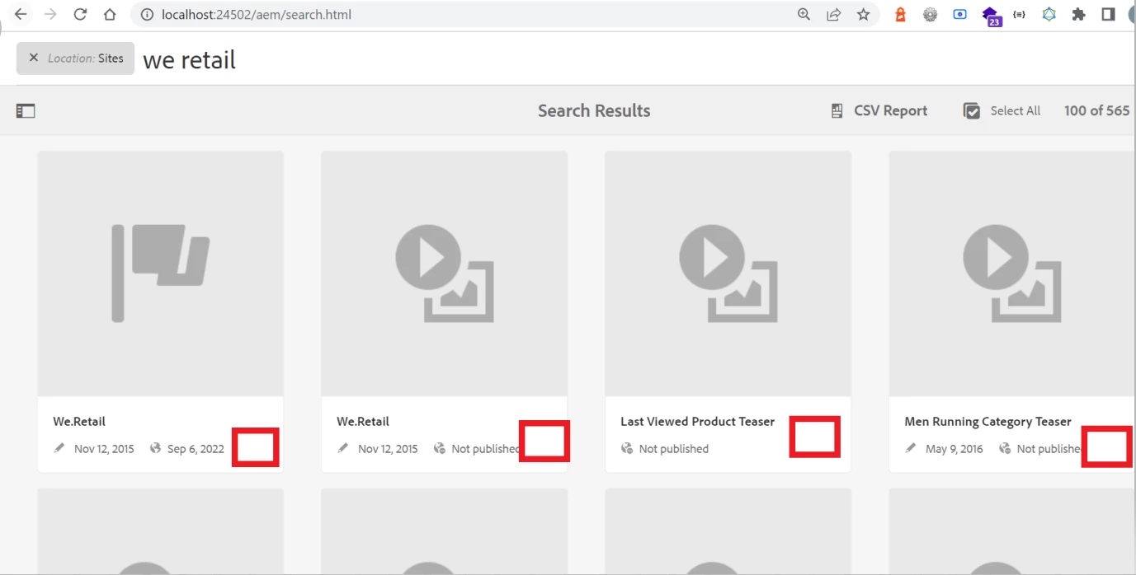
Task: Click We.Retail title published Sep 6, 2022
Action: pos(79,421)
